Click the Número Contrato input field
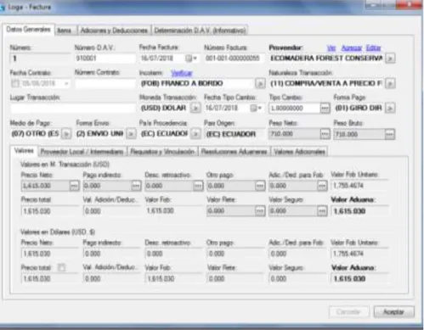Screen dimensions: 424x330 click(x=105, y=83)
